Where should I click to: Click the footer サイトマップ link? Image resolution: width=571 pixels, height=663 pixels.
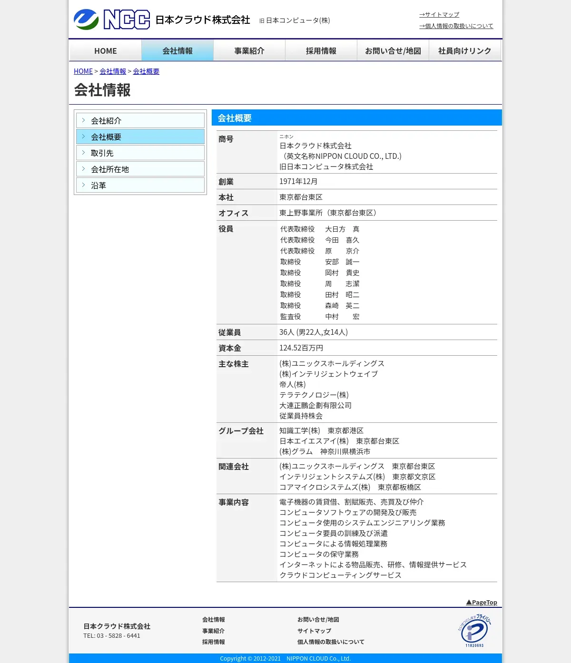click(x=315, y=631)
